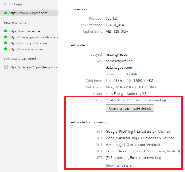Image resolution: width=185 pixels, height=172 pixels.
Task: Click the certificate subject nas.wsgvet.com
Action: coord(118,54)
